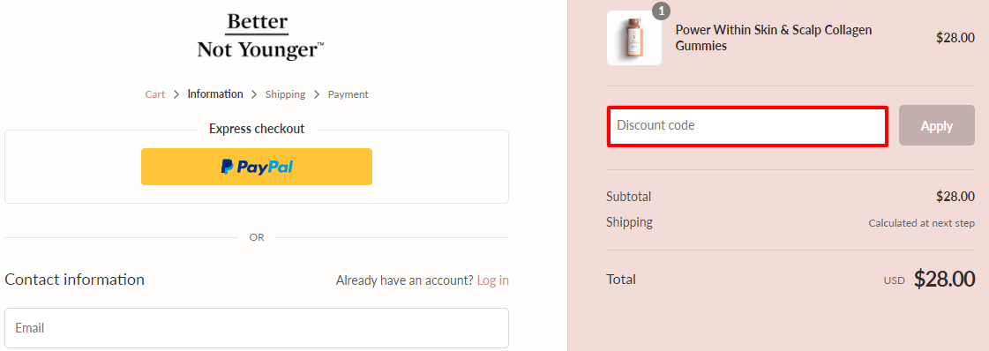
Task: Click the Better Not Younger logo
Action: tap(260, 35)
